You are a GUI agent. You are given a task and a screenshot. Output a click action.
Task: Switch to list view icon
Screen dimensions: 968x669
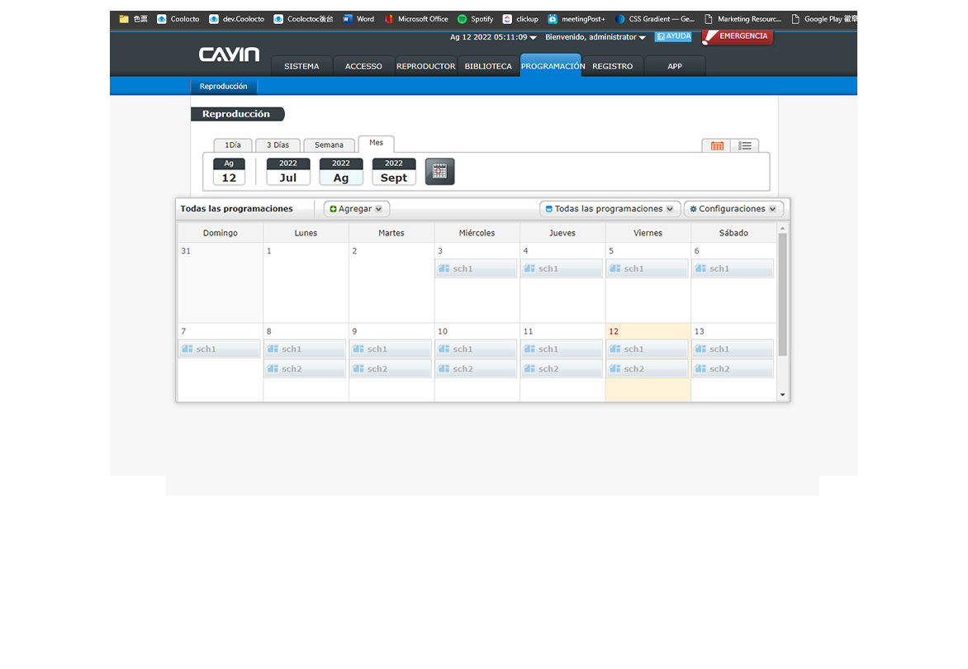pos(745,146)
